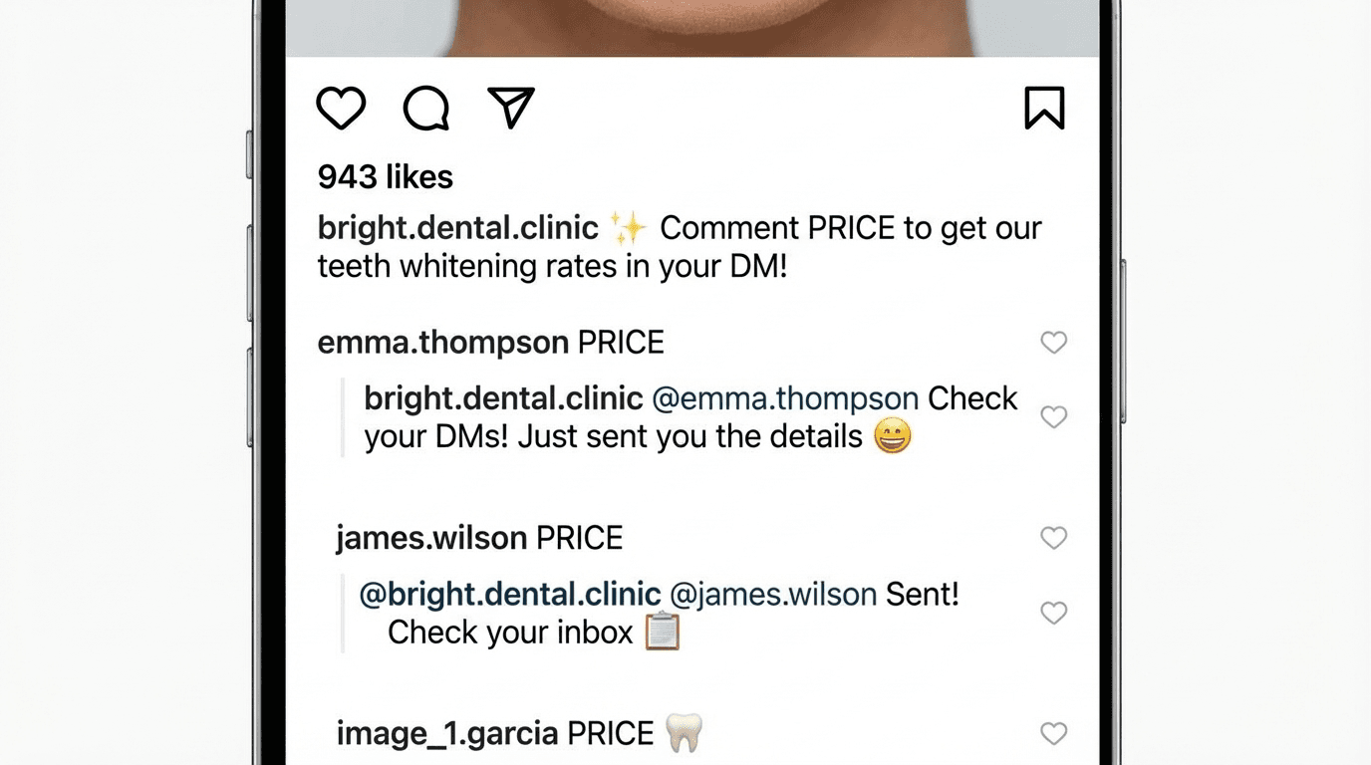Open image_1.garcia's profile
The height and width of the screenshot is (765, 1371).
(446, 734)
